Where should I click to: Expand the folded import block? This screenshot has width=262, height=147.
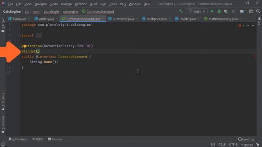click(39, 36)
